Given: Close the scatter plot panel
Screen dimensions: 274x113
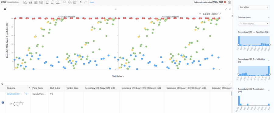Looking at the screenshot, I should click(x=230, y=9).
